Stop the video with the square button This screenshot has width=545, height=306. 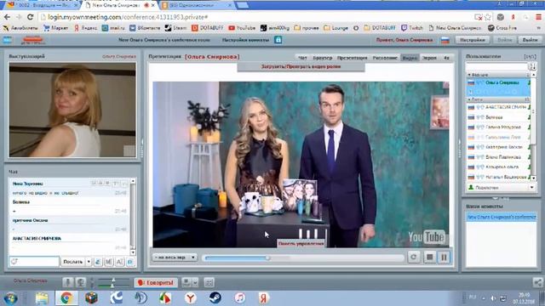429,257
